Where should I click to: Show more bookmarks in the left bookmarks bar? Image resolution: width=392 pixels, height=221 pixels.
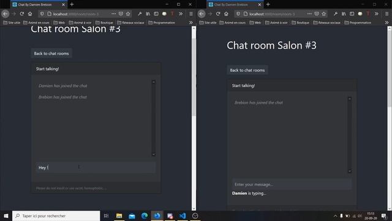click(x=191, y=23)
